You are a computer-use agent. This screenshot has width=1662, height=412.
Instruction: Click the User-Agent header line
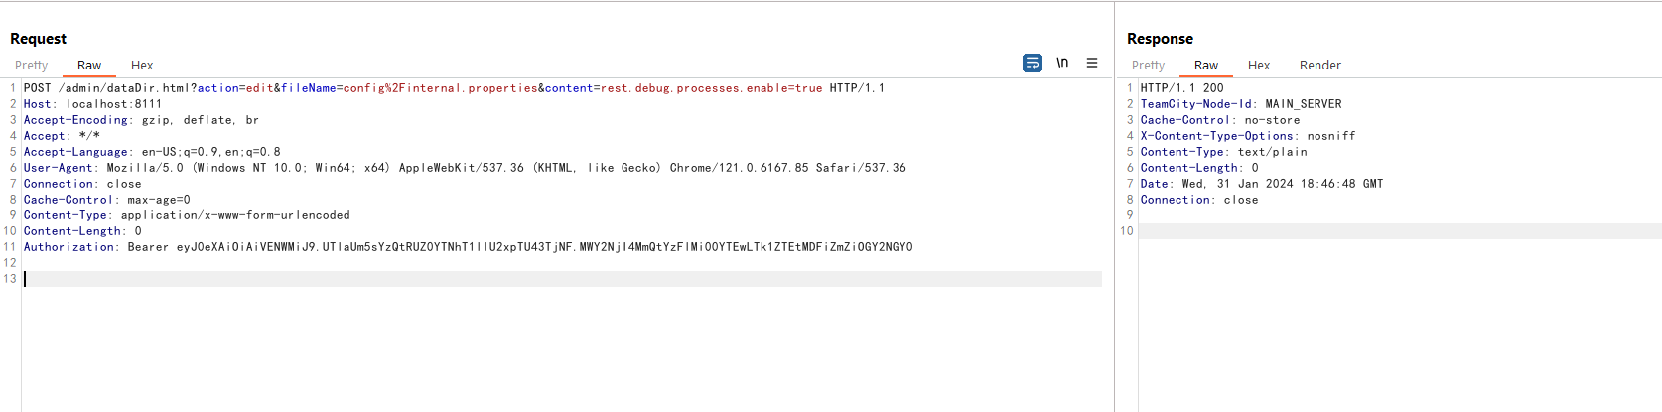tap(465, 168)
